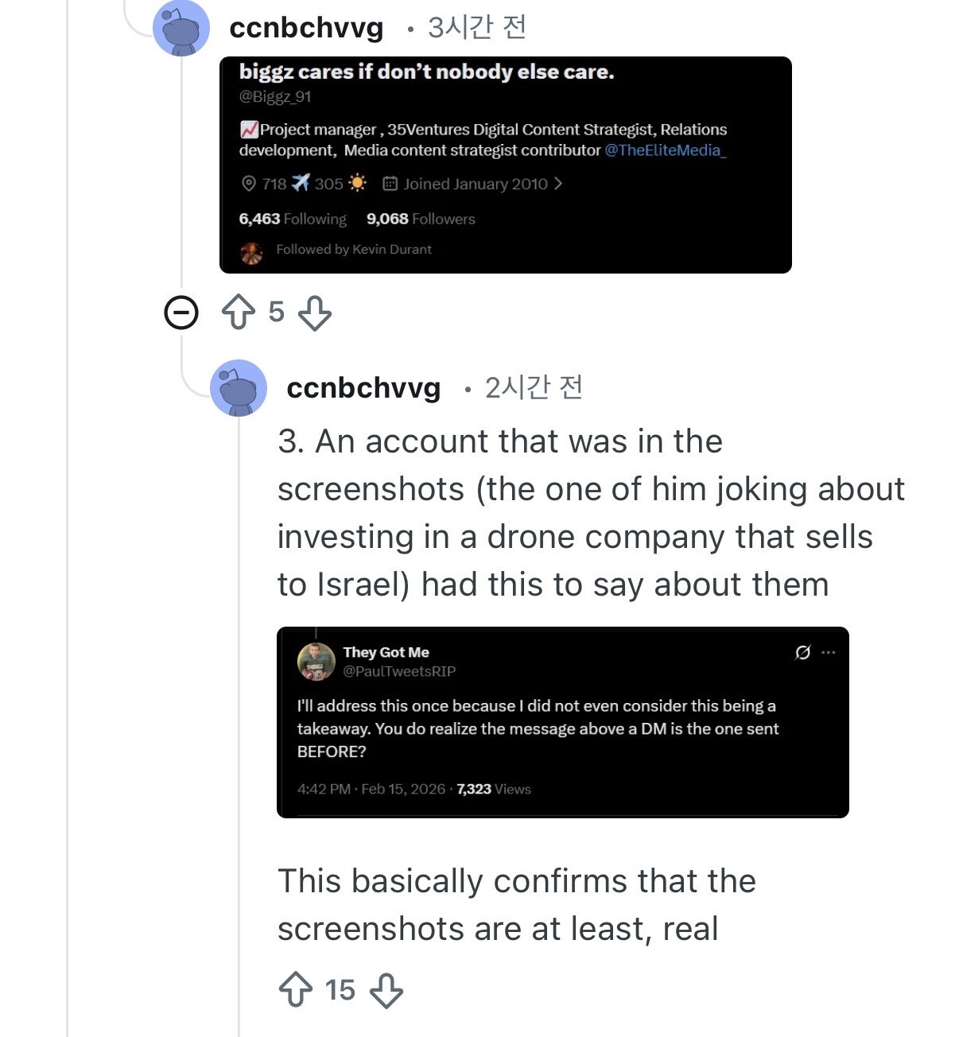Image resolution: width=959 pixels, height=1037 pixels.
Task: Open the reply's ccnbchvvg username link
Action: pyautogui.click(x=363, y=388)
